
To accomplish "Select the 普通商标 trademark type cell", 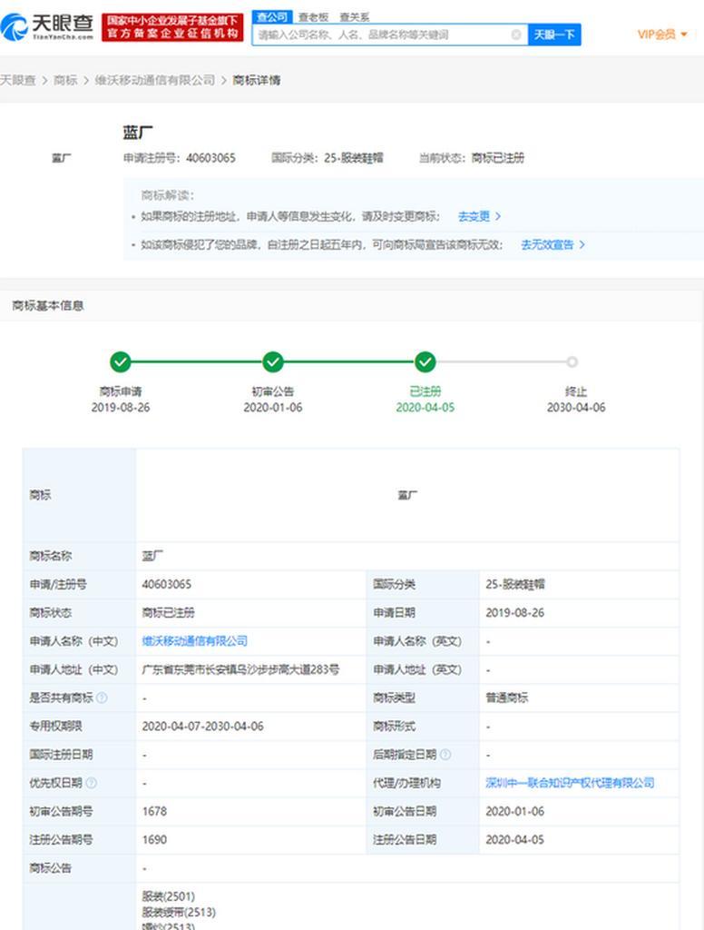I will tap(506, 698).
